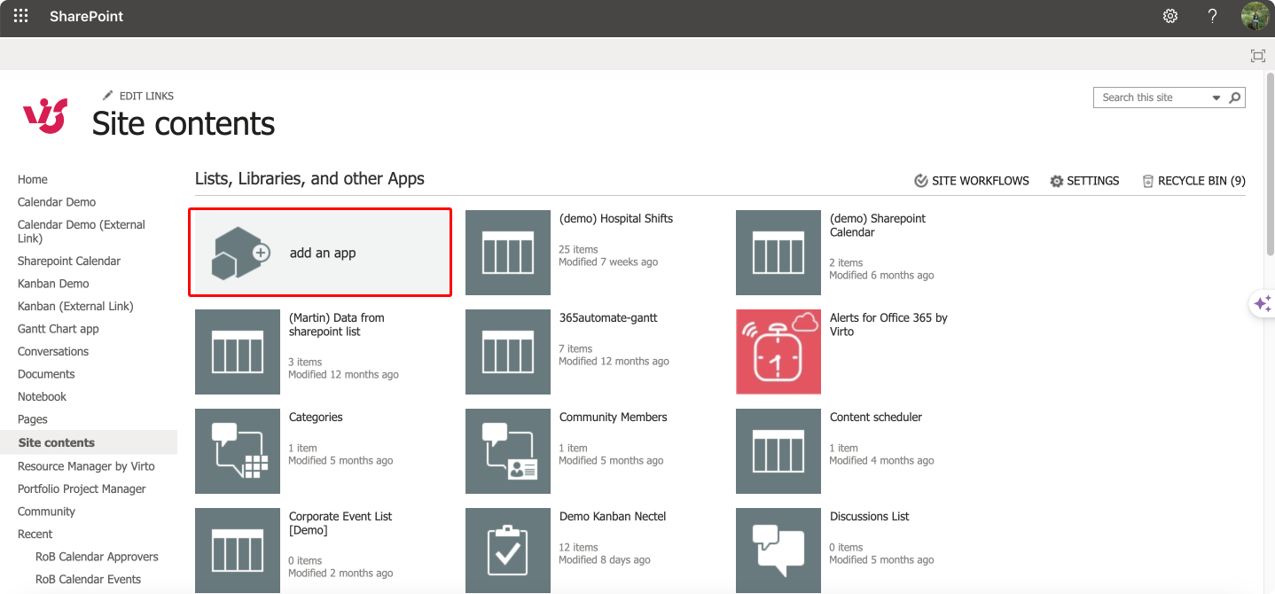The image size is (1275, 594).
Task: Open RoB Calendar Events under Recent
Action: tap(88, 579)
